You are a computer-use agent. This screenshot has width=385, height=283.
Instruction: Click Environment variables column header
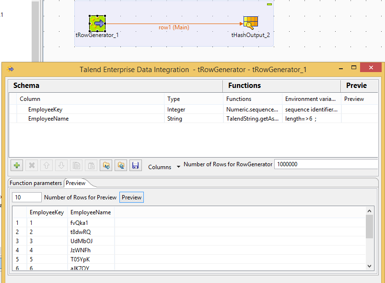click(312, 99)
